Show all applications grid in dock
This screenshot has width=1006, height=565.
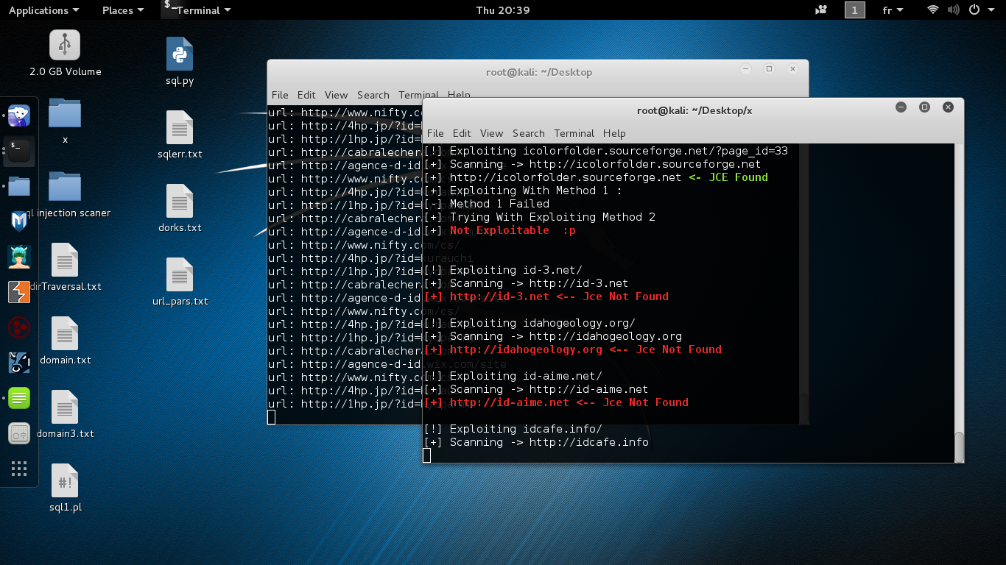[x=19, y=469]
